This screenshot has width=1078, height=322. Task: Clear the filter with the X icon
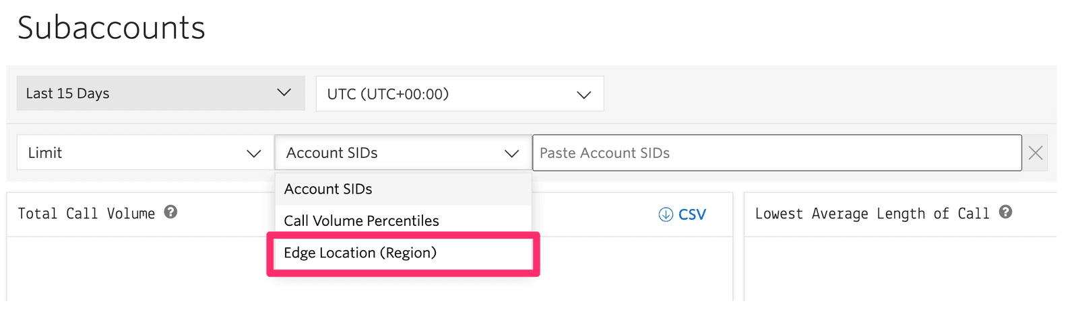1036,153
